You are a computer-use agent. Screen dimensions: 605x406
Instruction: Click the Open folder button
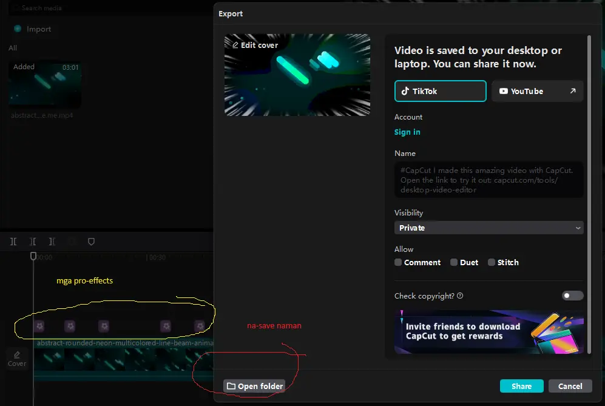coord(255,386)
